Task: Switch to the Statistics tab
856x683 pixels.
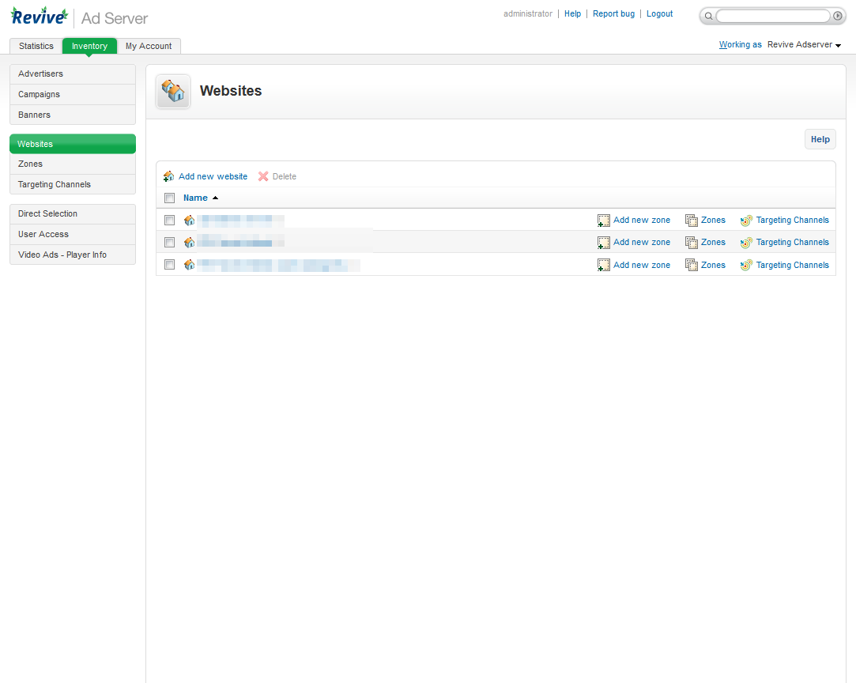Action: (x=36, y=46)
